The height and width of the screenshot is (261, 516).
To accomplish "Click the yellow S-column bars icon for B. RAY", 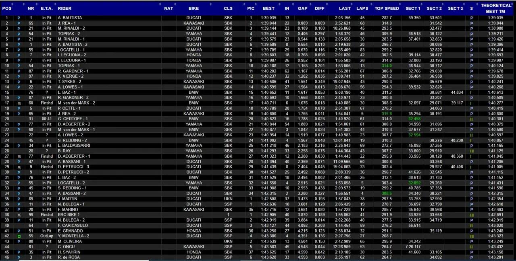I will coord(472,151).
